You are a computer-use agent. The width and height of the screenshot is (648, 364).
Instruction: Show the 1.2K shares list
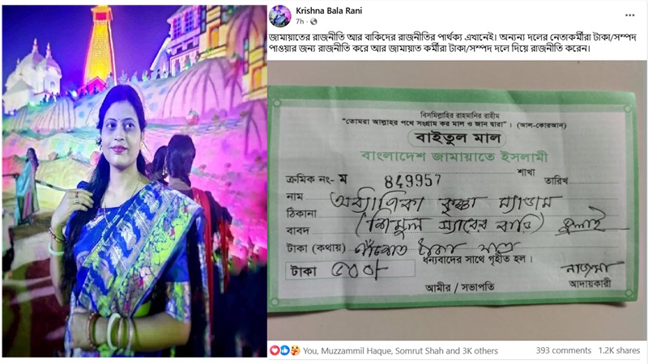619,350
